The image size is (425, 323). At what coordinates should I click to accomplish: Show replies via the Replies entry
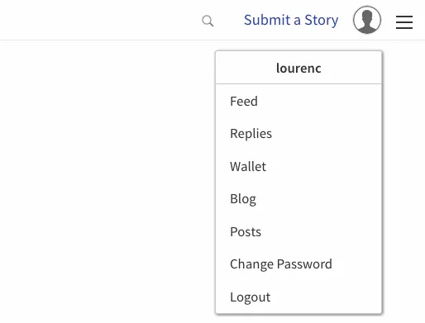pos(298,134)
